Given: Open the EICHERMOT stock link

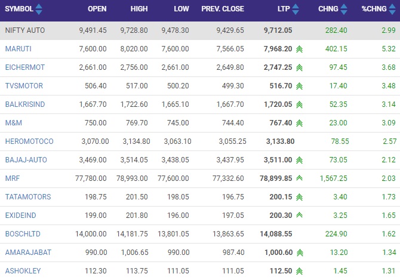Looking at the screenshot, I should point(24,67).
